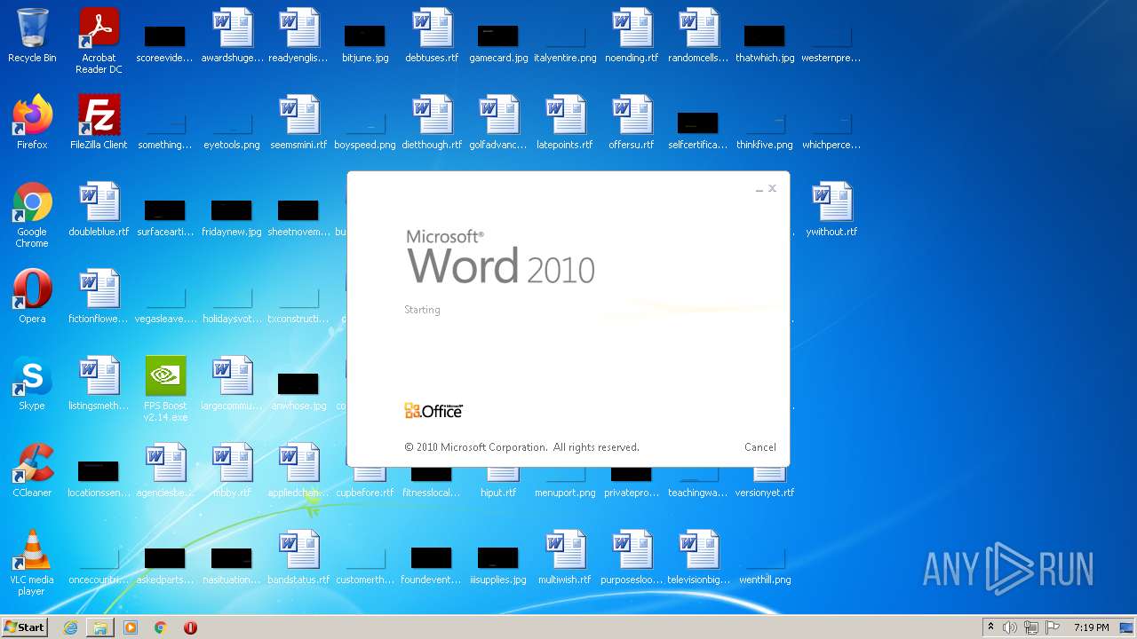Select the boyspeed.png file

tap(365, 130)
